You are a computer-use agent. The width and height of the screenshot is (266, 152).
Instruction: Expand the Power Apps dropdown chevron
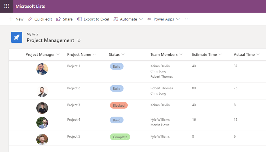[178, 19]
